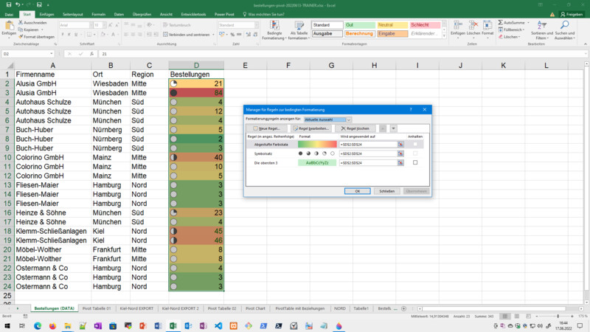Viewport: 590px width, 332px height.
Task: Select column D header
Action: click(x=196, y=66)
